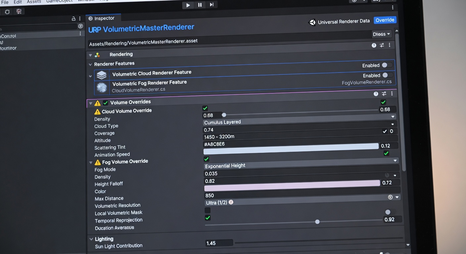The width and height of the screenshot is (466, 254).
Task: Click the second toolbar icon beside the circular arrows icon
Action: [19, 12]
